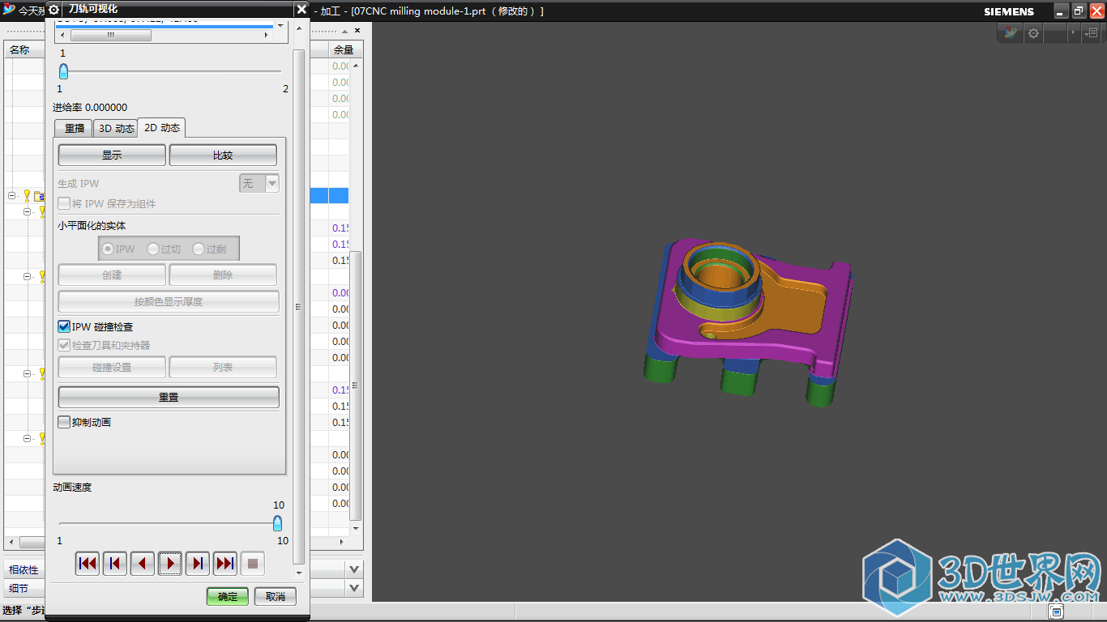Click 按颜色显示厚度 button
This screenshot has width=1107, height=622.
[169, 301]
